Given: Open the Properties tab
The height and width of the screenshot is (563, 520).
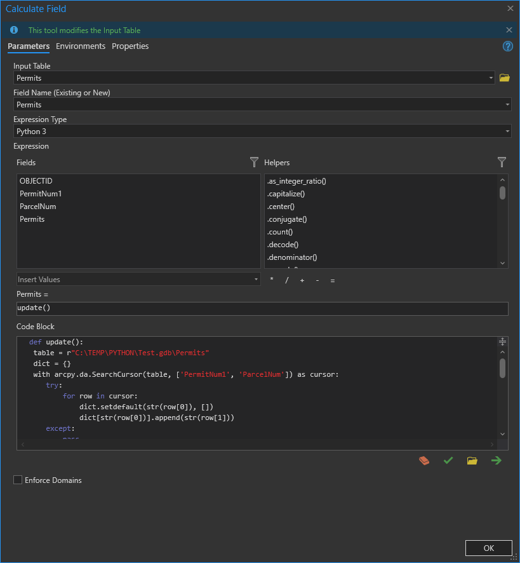Looking at the screenshot, I should [x=130, y=46].
